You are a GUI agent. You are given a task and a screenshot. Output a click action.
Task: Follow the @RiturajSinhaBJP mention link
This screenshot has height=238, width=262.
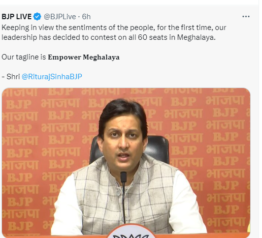52,77
